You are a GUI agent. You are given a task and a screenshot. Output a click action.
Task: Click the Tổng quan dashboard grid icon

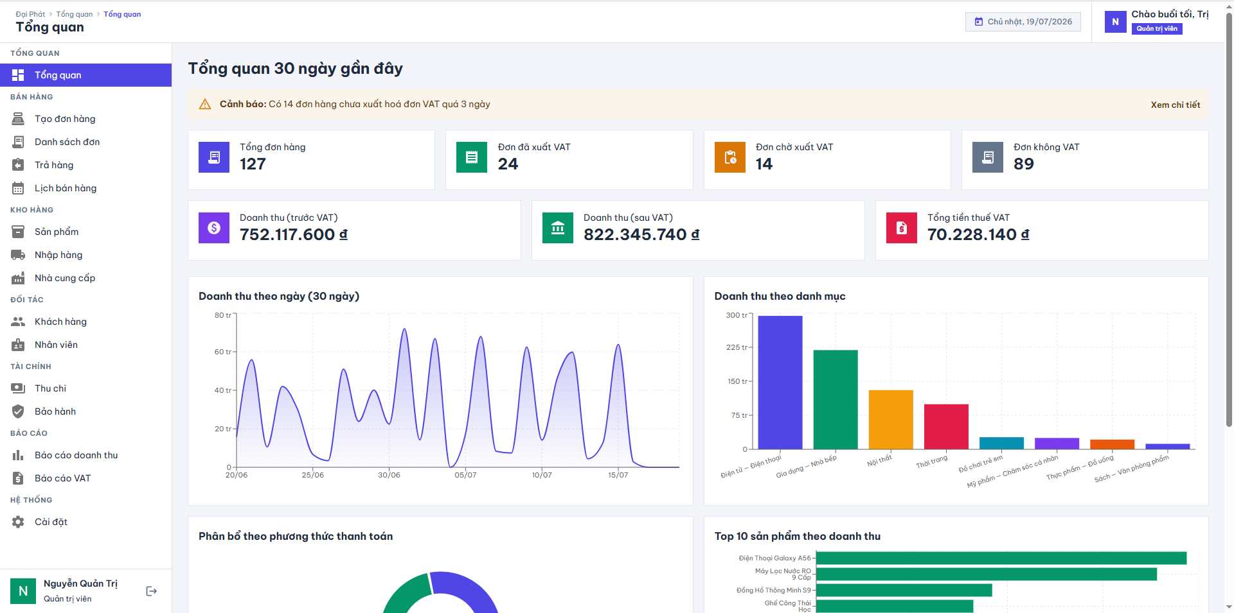(18, 75)
